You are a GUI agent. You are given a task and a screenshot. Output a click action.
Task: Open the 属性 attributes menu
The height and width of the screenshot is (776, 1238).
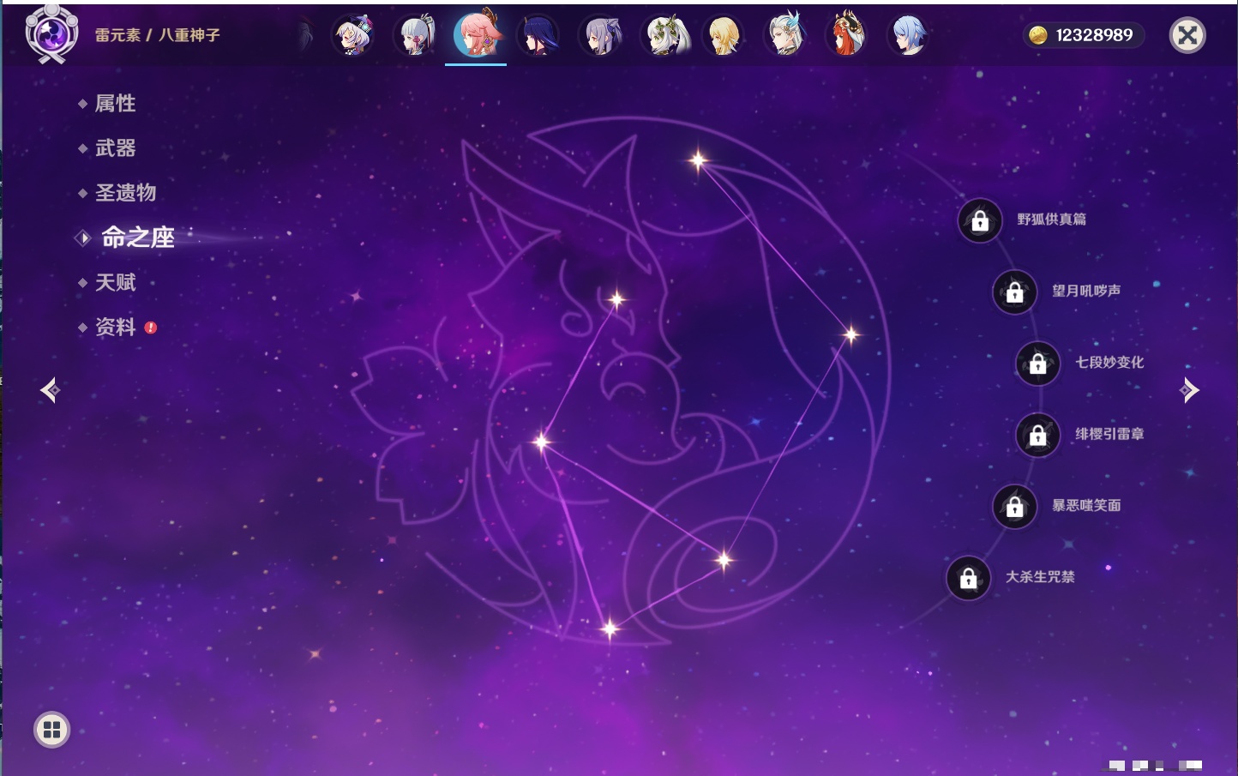tap(115, 104)
